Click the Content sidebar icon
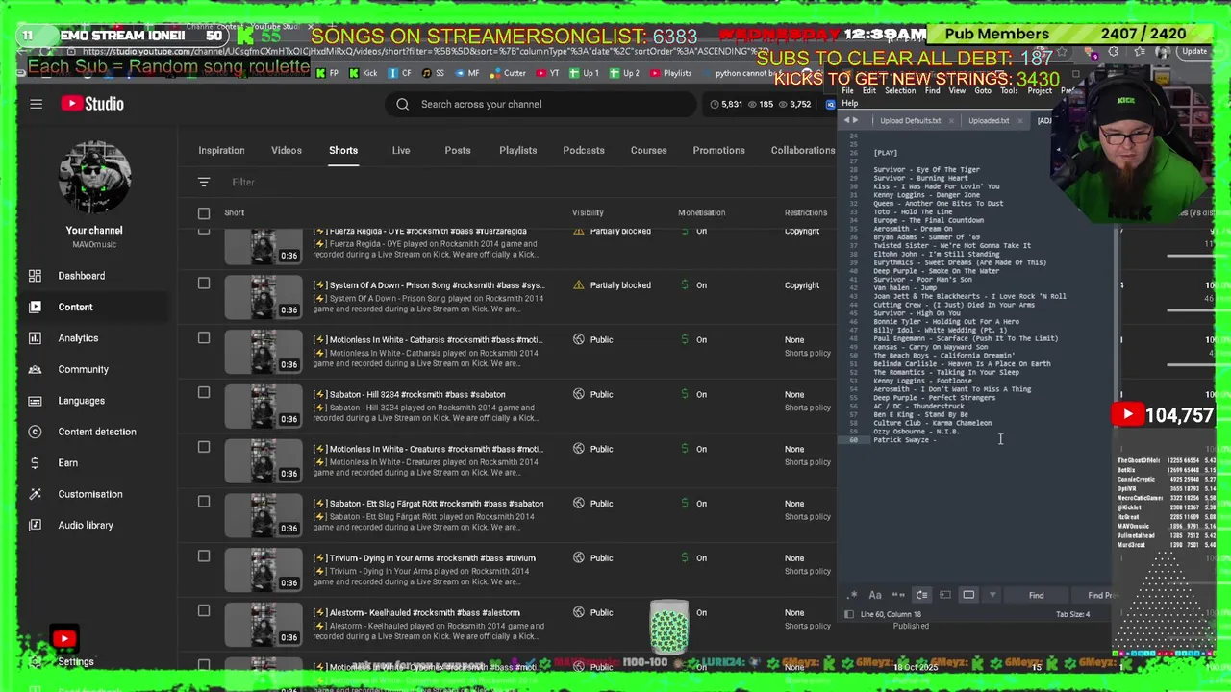This screenshot has height=692, width=1231. point(35,307)
